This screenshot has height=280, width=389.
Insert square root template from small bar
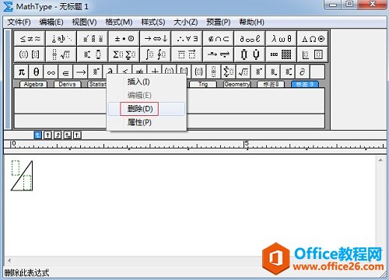[x=243, y=72]
